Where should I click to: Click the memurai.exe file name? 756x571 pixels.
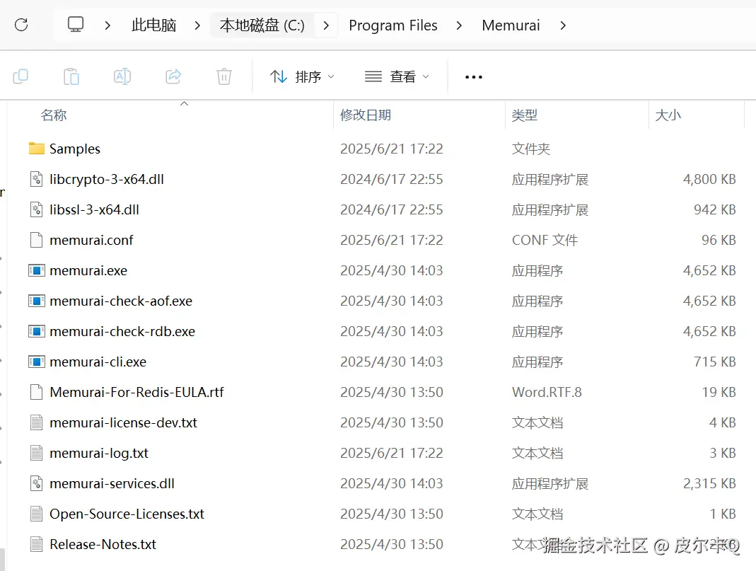tap(88, 270)
